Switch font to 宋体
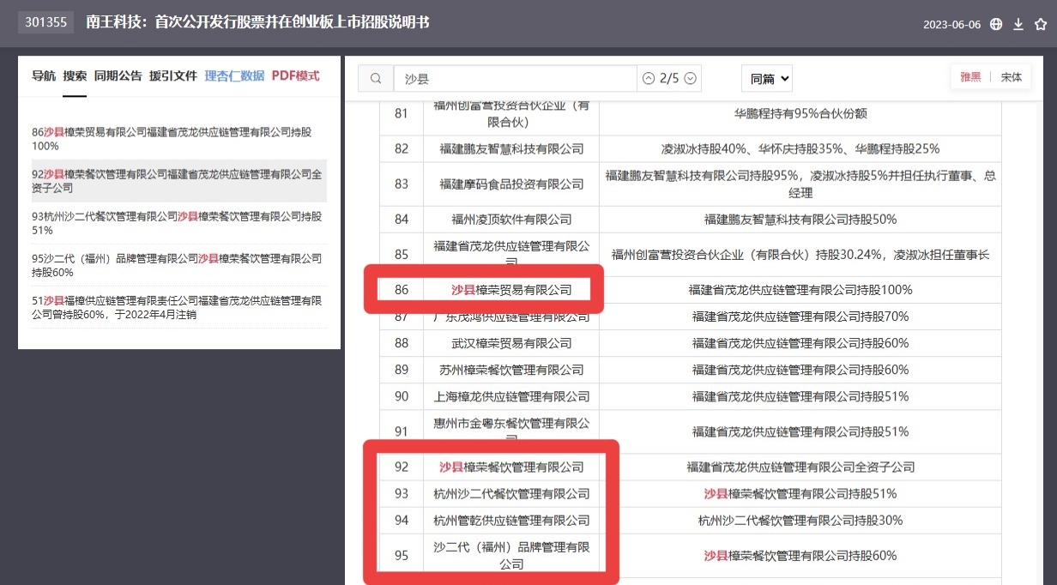The height and width of the screenshot is (585, 1057). point(1012,77)
